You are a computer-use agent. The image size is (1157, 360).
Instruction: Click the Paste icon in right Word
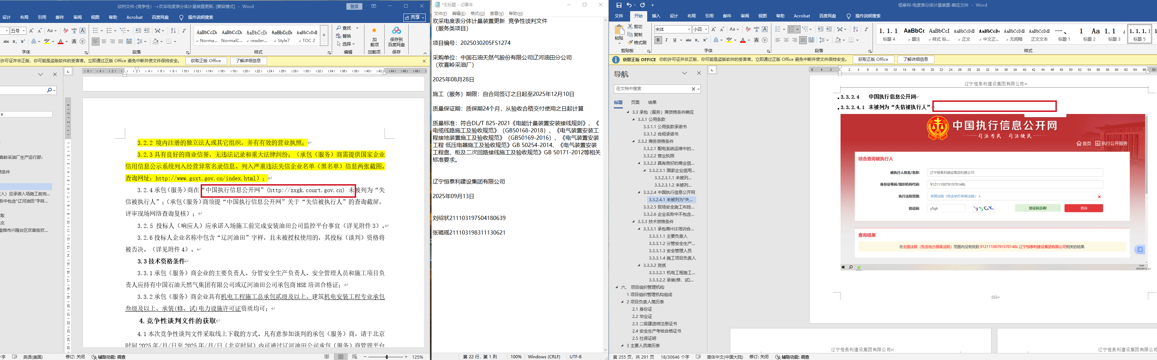619,30
